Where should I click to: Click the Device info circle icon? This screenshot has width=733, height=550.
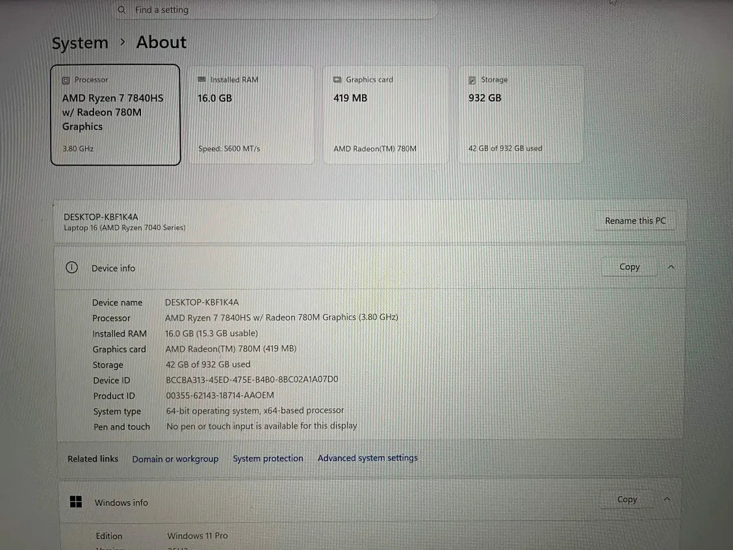pyautogui.click(x=71, y=267)
